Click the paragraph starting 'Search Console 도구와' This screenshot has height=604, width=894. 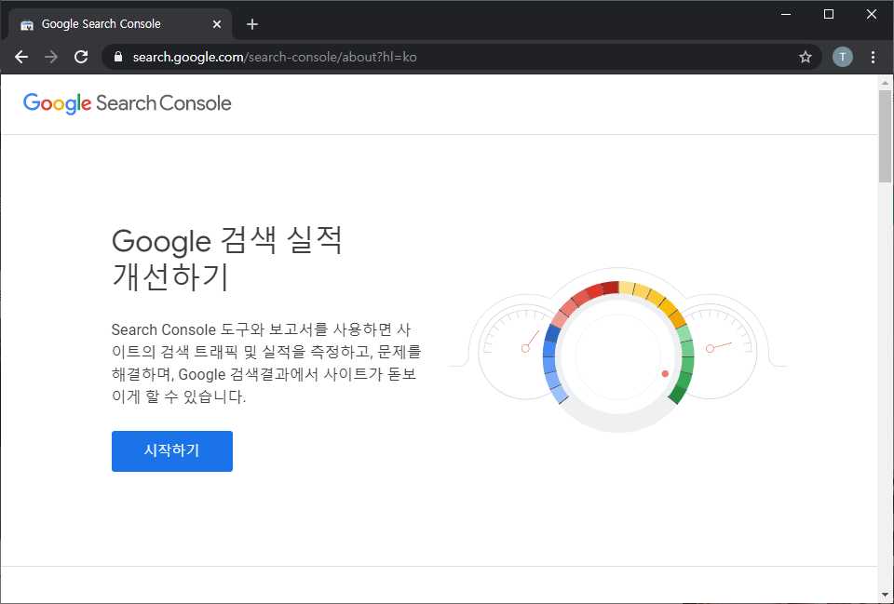tap(266, 363)
